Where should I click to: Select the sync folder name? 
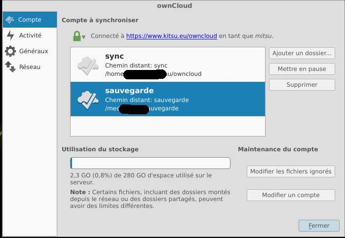click(x=115, y=56)
